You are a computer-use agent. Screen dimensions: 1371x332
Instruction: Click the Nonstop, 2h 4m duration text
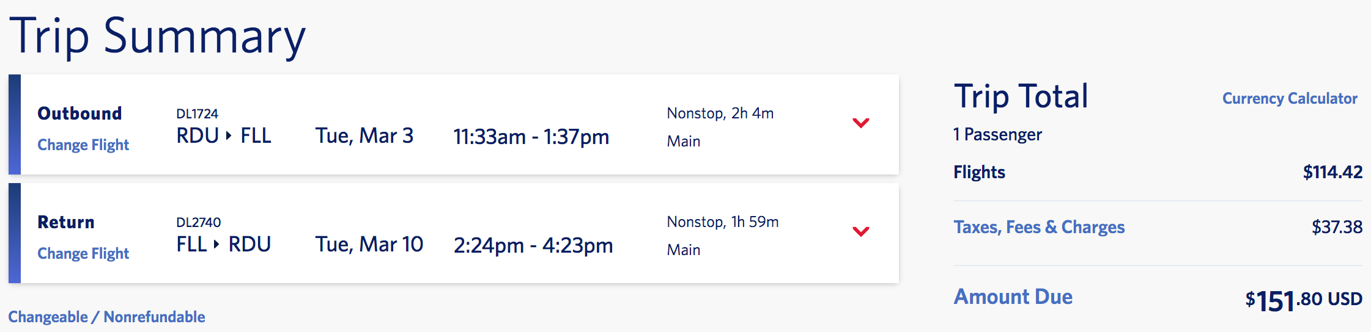click(x=720, y=114)
